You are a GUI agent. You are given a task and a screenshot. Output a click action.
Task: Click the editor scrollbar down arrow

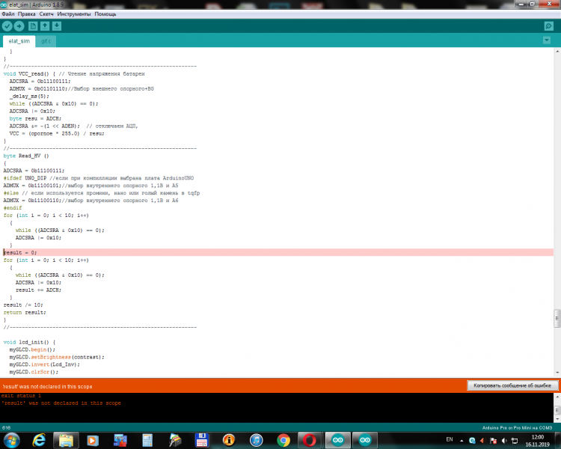point(557,373)
